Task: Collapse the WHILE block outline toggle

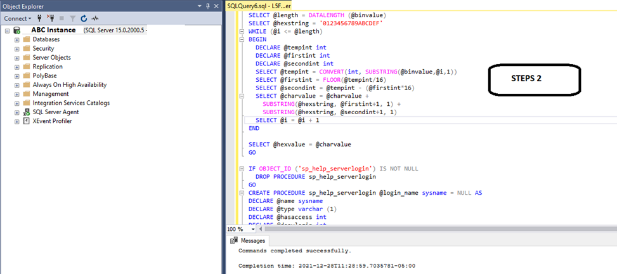Action: (x=242, y=32)
